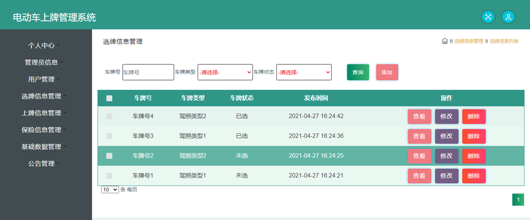The image size is (530, 220).
Task: Open the user profile avatar icon
Action: click(x=509, y=17)
